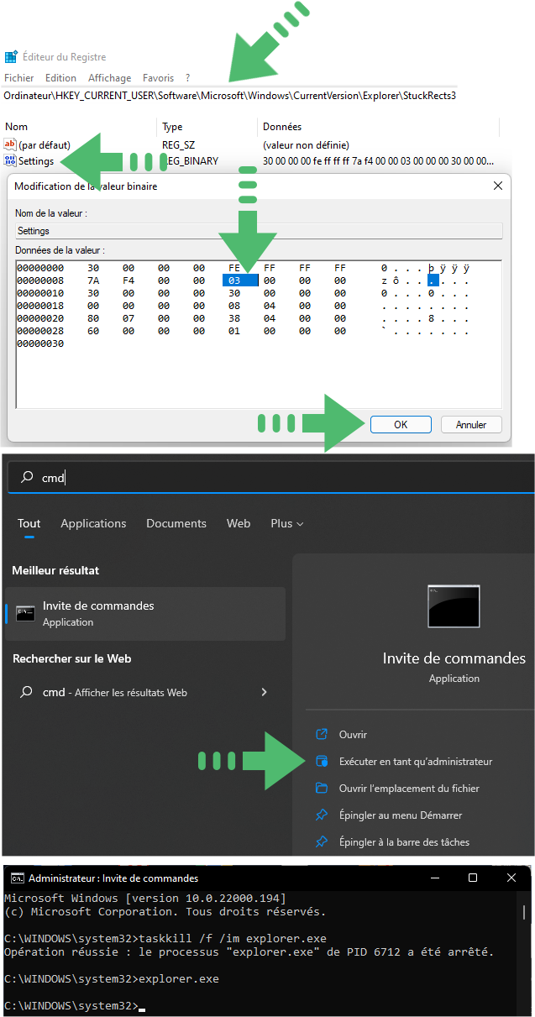Image resolution: width=535 pixels, height=1017 pixels.
Task: Select the highlighted 03 hex byte
Action: [x=239, y=280]
